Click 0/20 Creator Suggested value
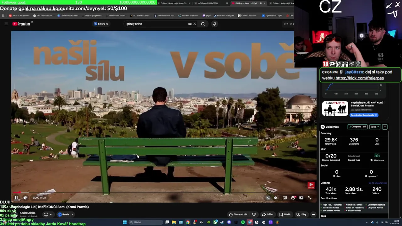Screen dimensions: 402x226 pos(331,156)
